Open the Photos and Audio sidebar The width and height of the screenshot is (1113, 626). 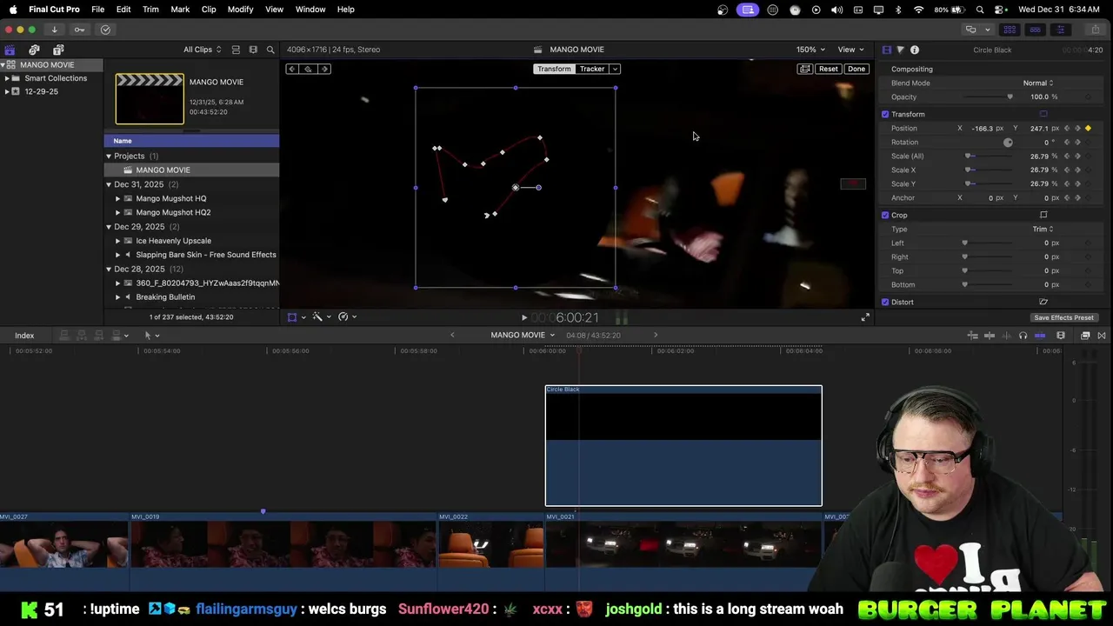click(x=34, y=50)
